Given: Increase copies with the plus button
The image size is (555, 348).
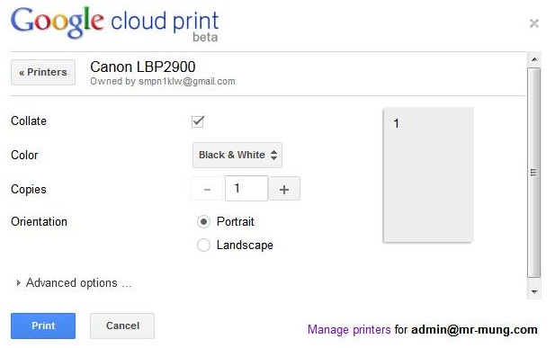Looking at the screenshot, I should (x=284, y=189).
